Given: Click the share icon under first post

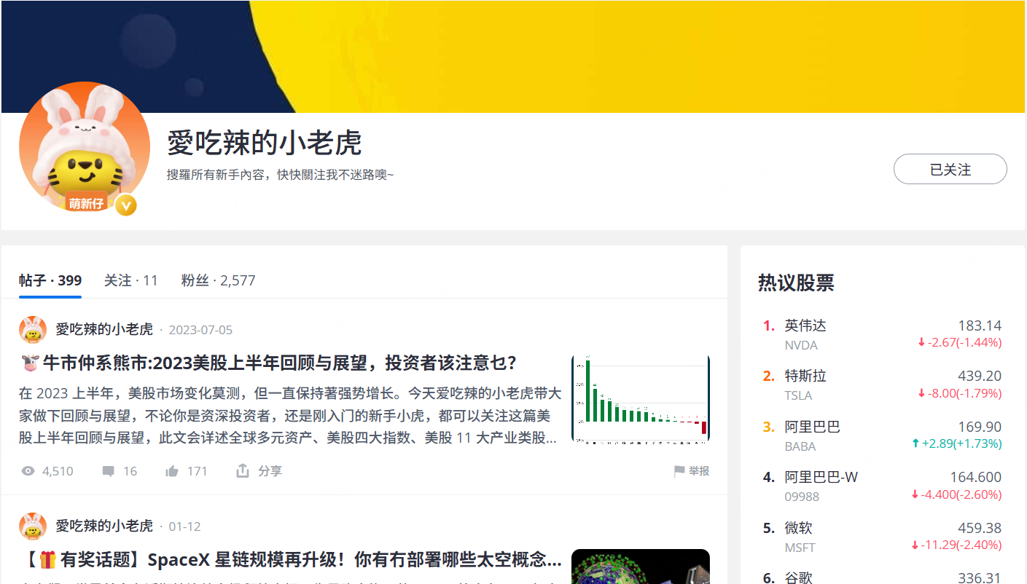Looking at the screenshot, I should 243,470.
